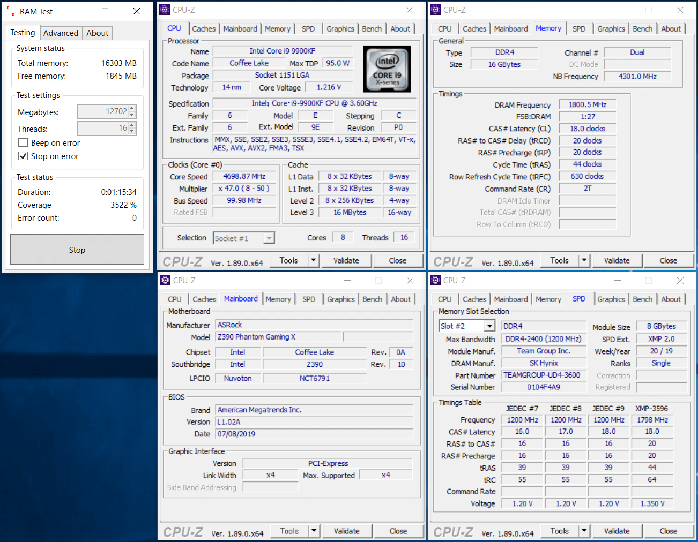Click the CPU-Z icon in the SPD window title bar
Image resolution: width=698 pixels, height=542 pixels.
(435, 281)
